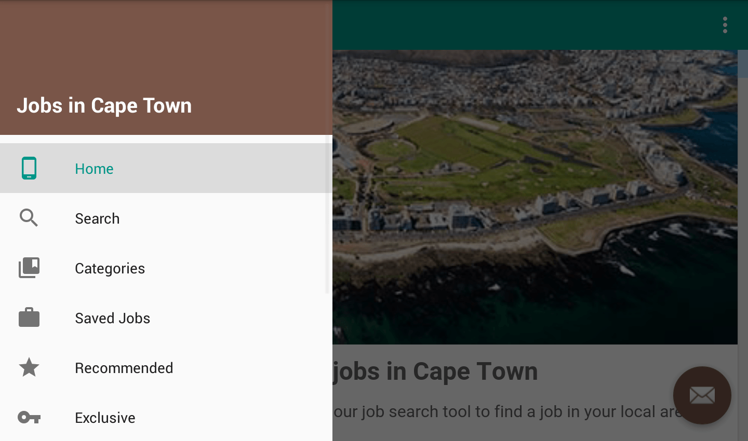Tap the magnifying glass Search icon

click(x=29, y=218)
